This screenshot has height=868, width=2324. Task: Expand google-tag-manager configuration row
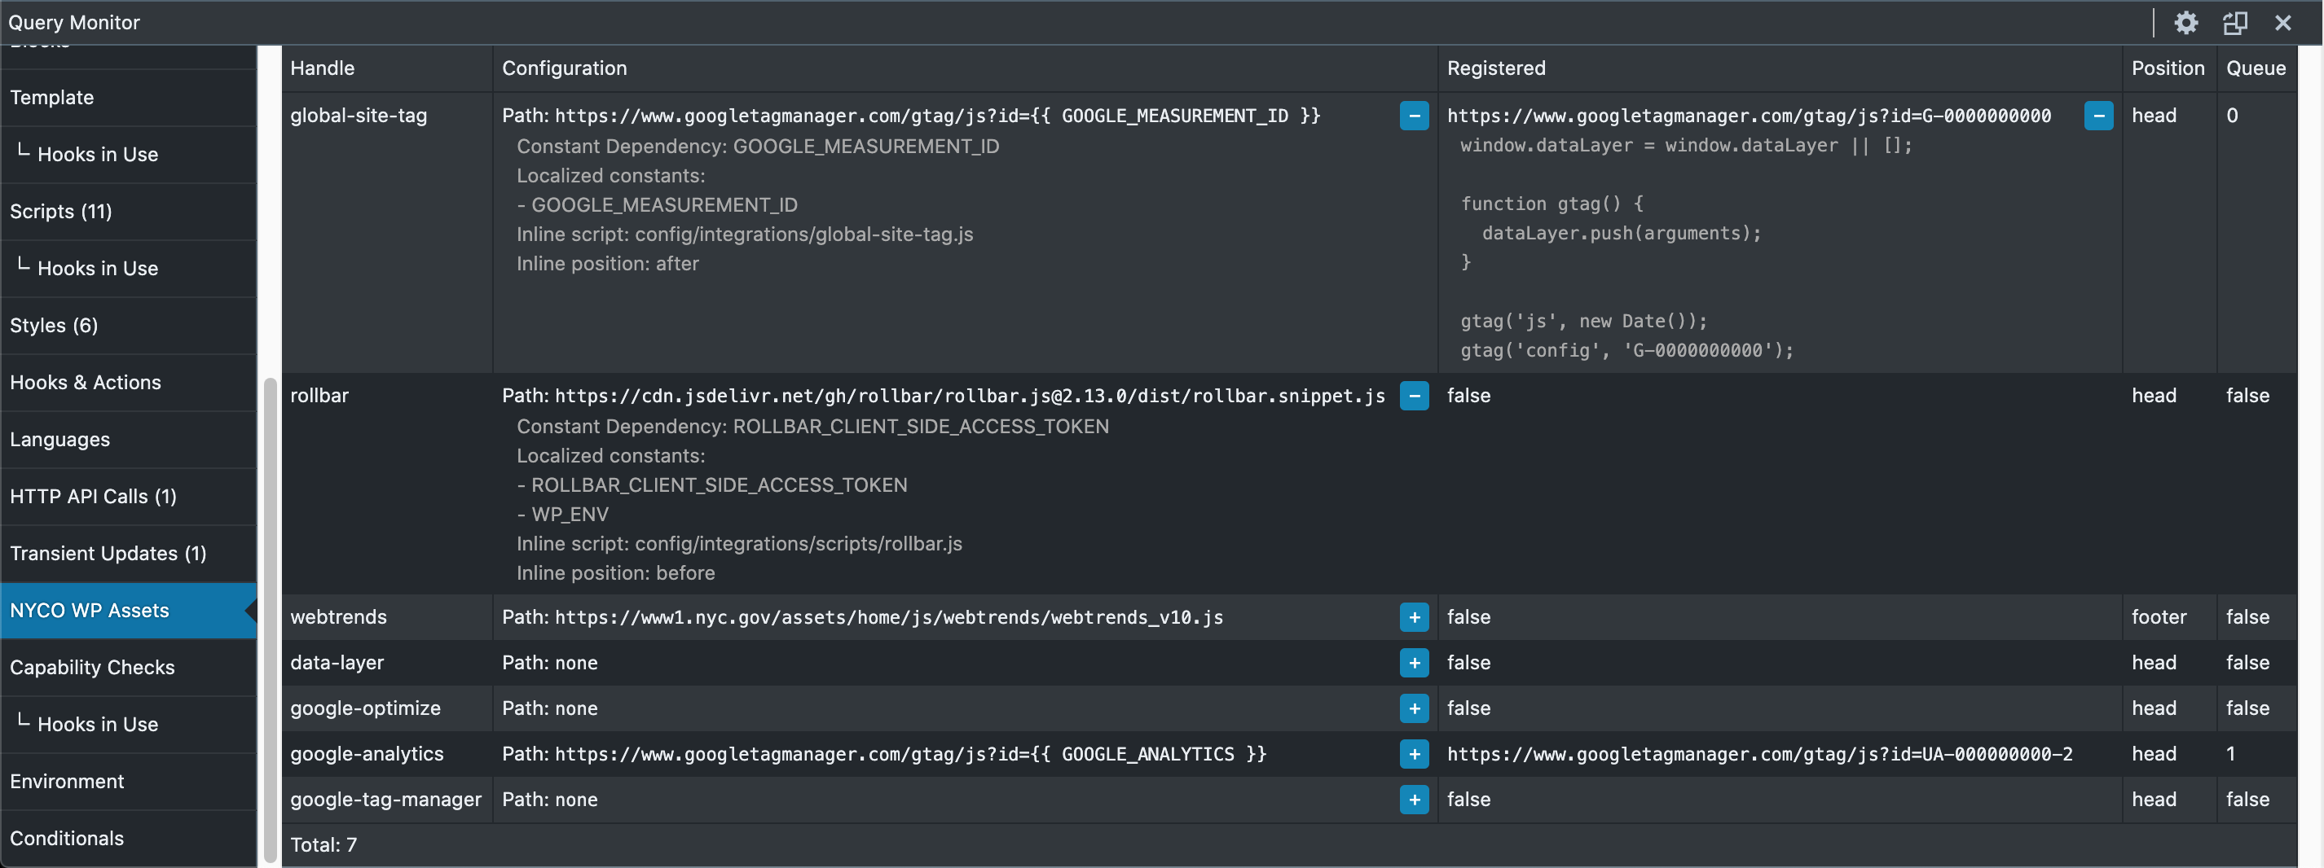1414,800
